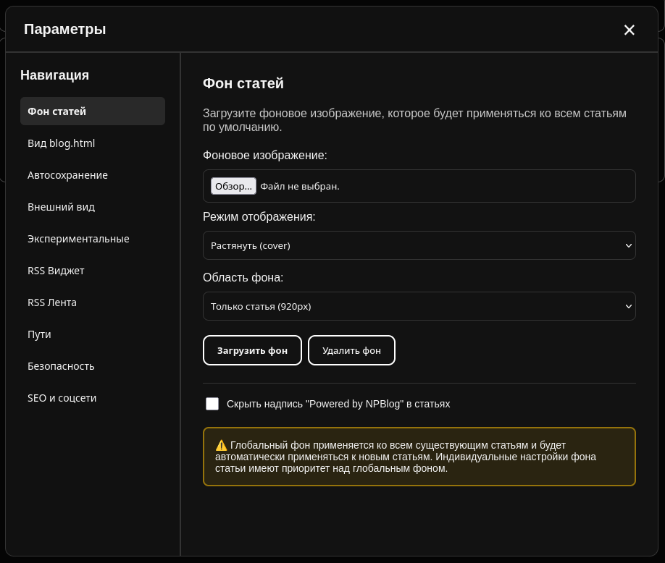Close the Параметры dialog with X
This screenshot has height=563, width=665.
629,30
